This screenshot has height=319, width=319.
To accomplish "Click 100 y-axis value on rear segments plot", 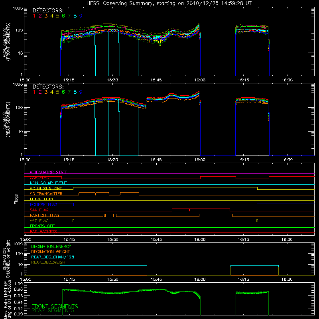I will click(x=19, y=108).
